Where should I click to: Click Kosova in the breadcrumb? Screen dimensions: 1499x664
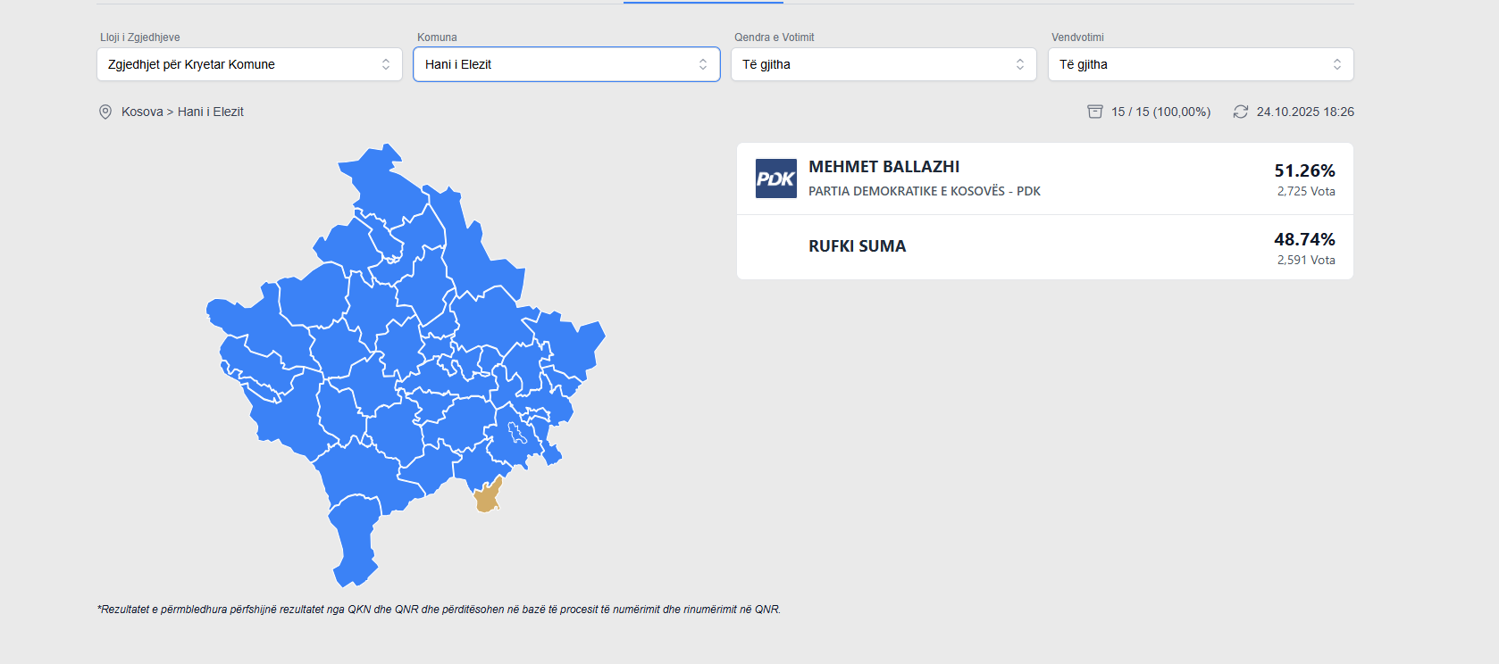142,112
